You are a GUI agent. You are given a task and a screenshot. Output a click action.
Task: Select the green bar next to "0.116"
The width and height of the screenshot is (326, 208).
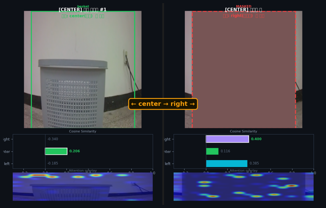[x=212, y=151]
